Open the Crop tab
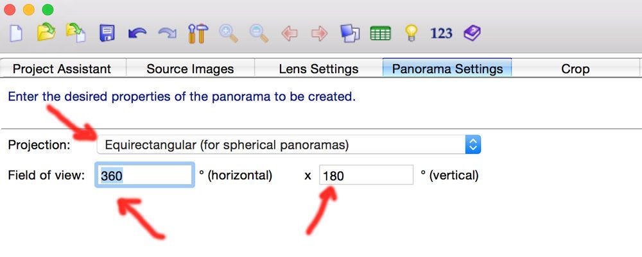This screenshot has height=257, width=642. tap(575, 68)
